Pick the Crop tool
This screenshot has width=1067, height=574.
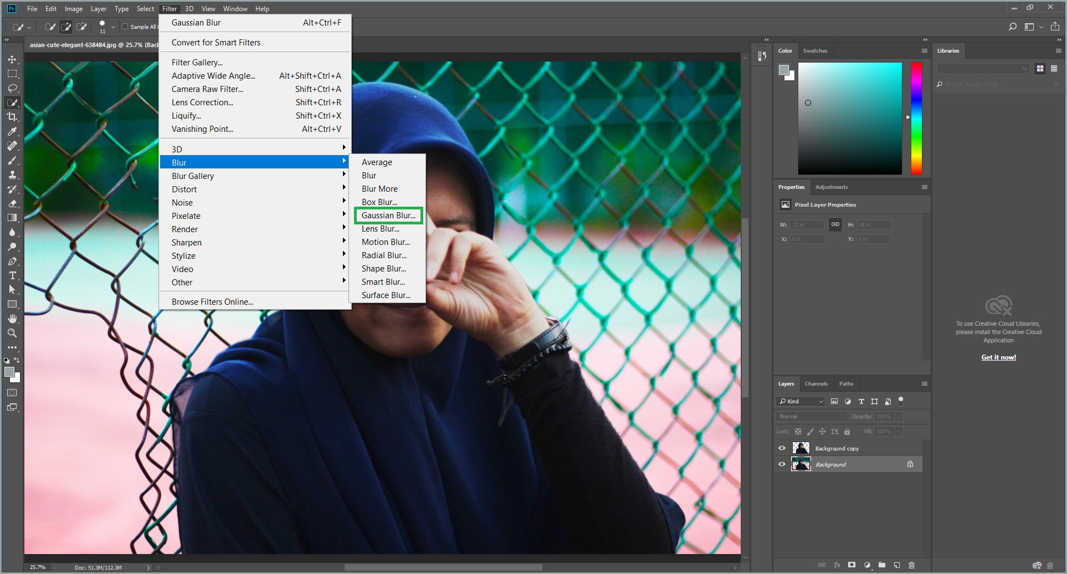tap(12, 117)
